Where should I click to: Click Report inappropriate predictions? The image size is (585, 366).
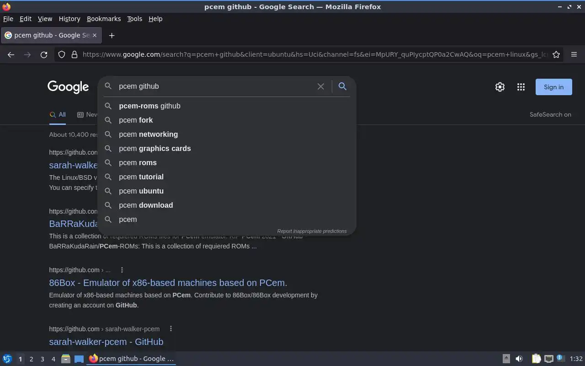click(312, 231)
